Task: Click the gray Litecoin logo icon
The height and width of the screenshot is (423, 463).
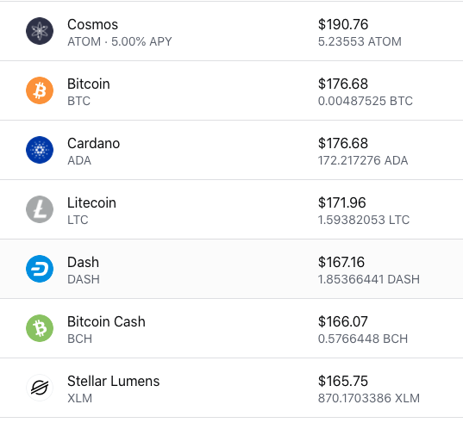Action: pyautogui.click(x=40, y=209)
